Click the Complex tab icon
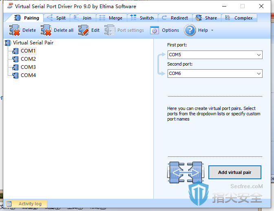Viewport: 274px width, 211px height. pyautogui.click(x=228, y=18)
